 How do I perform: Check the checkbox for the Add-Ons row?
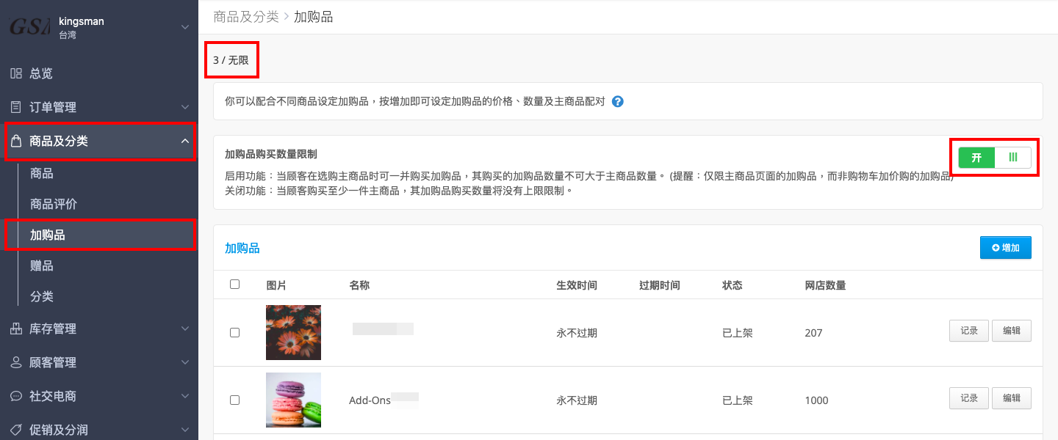(234, 400)
